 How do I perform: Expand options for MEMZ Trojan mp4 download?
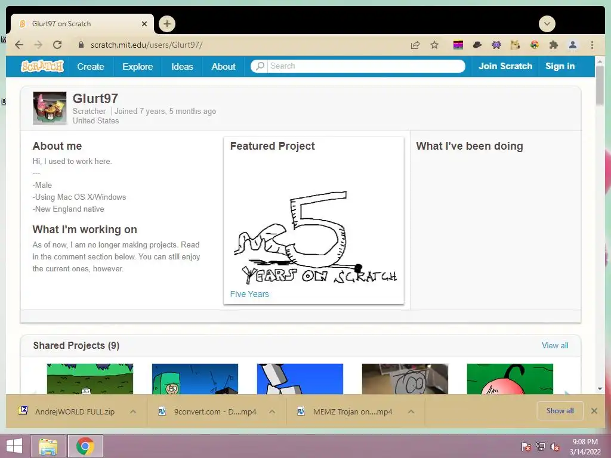point(411,411)
